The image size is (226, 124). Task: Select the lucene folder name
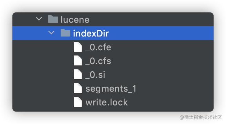tap(75, 20)
